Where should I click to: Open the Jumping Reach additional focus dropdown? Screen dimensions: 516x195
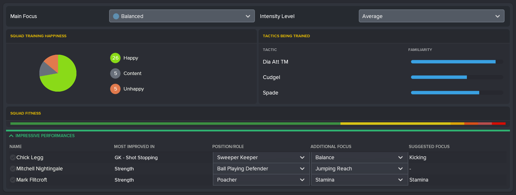[x=359, y=169]
